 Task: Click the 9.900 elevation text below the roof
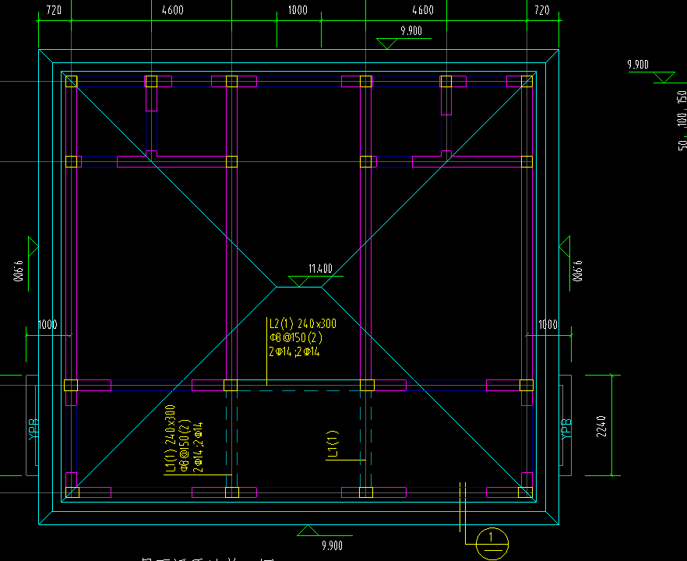332,545
